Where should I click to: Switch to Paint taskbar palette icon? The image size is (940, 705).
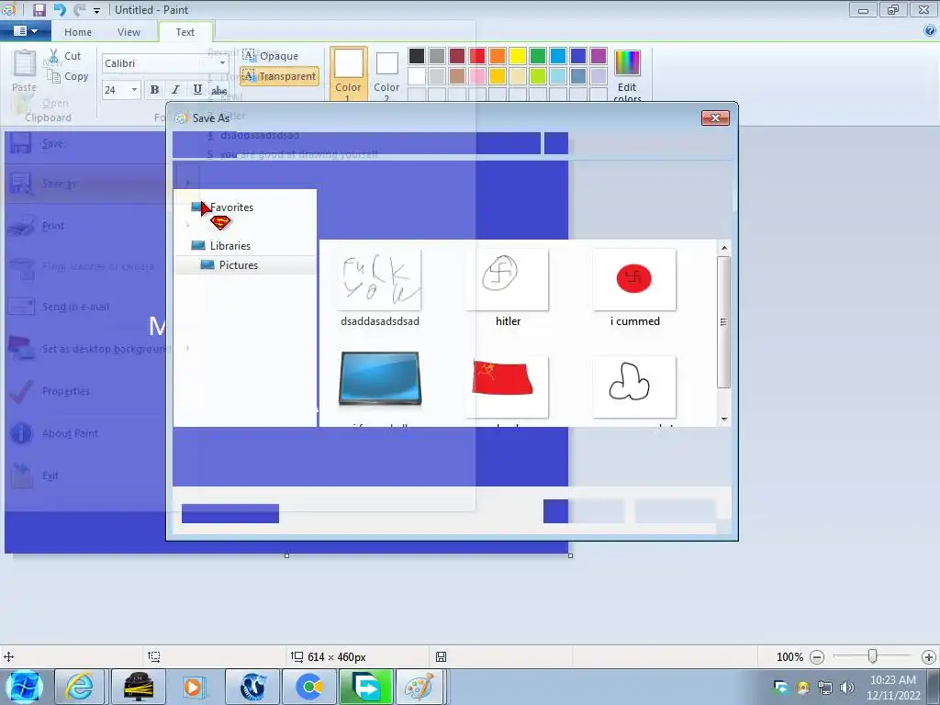point(420,687)
